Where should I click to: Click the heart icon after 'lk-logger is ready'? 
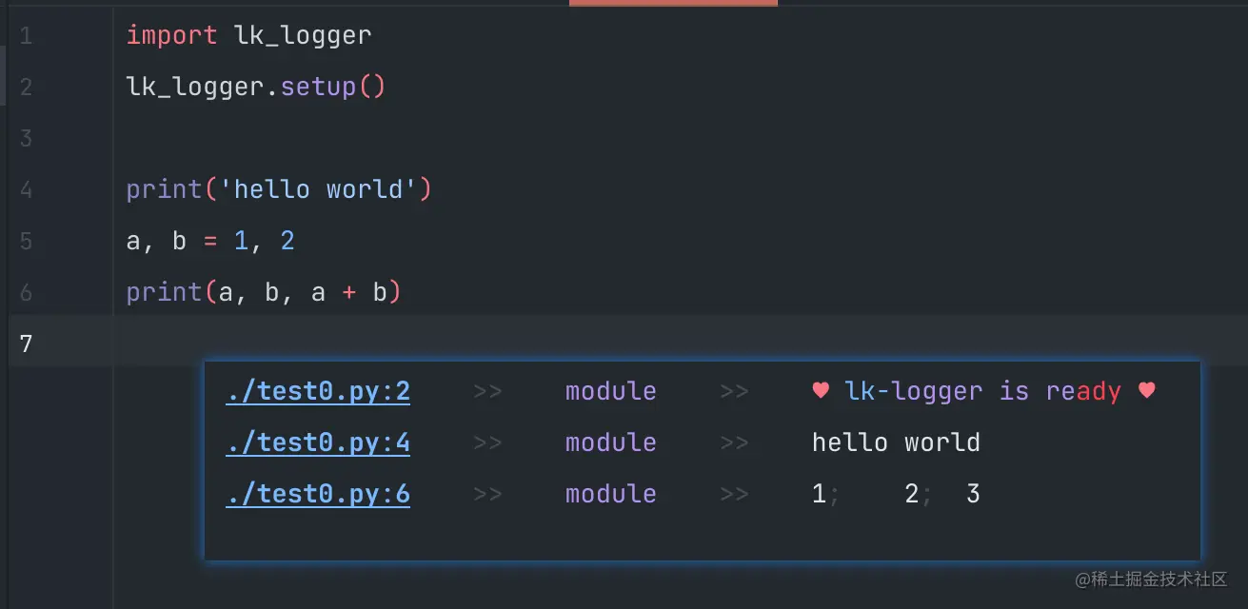1146,391
